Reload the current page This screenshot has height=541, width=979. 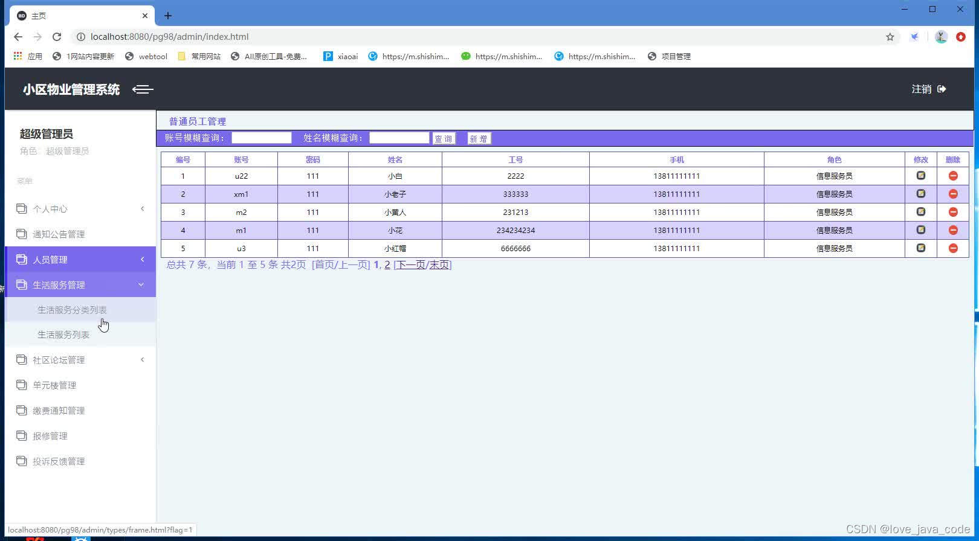click(x=57, y=37)
